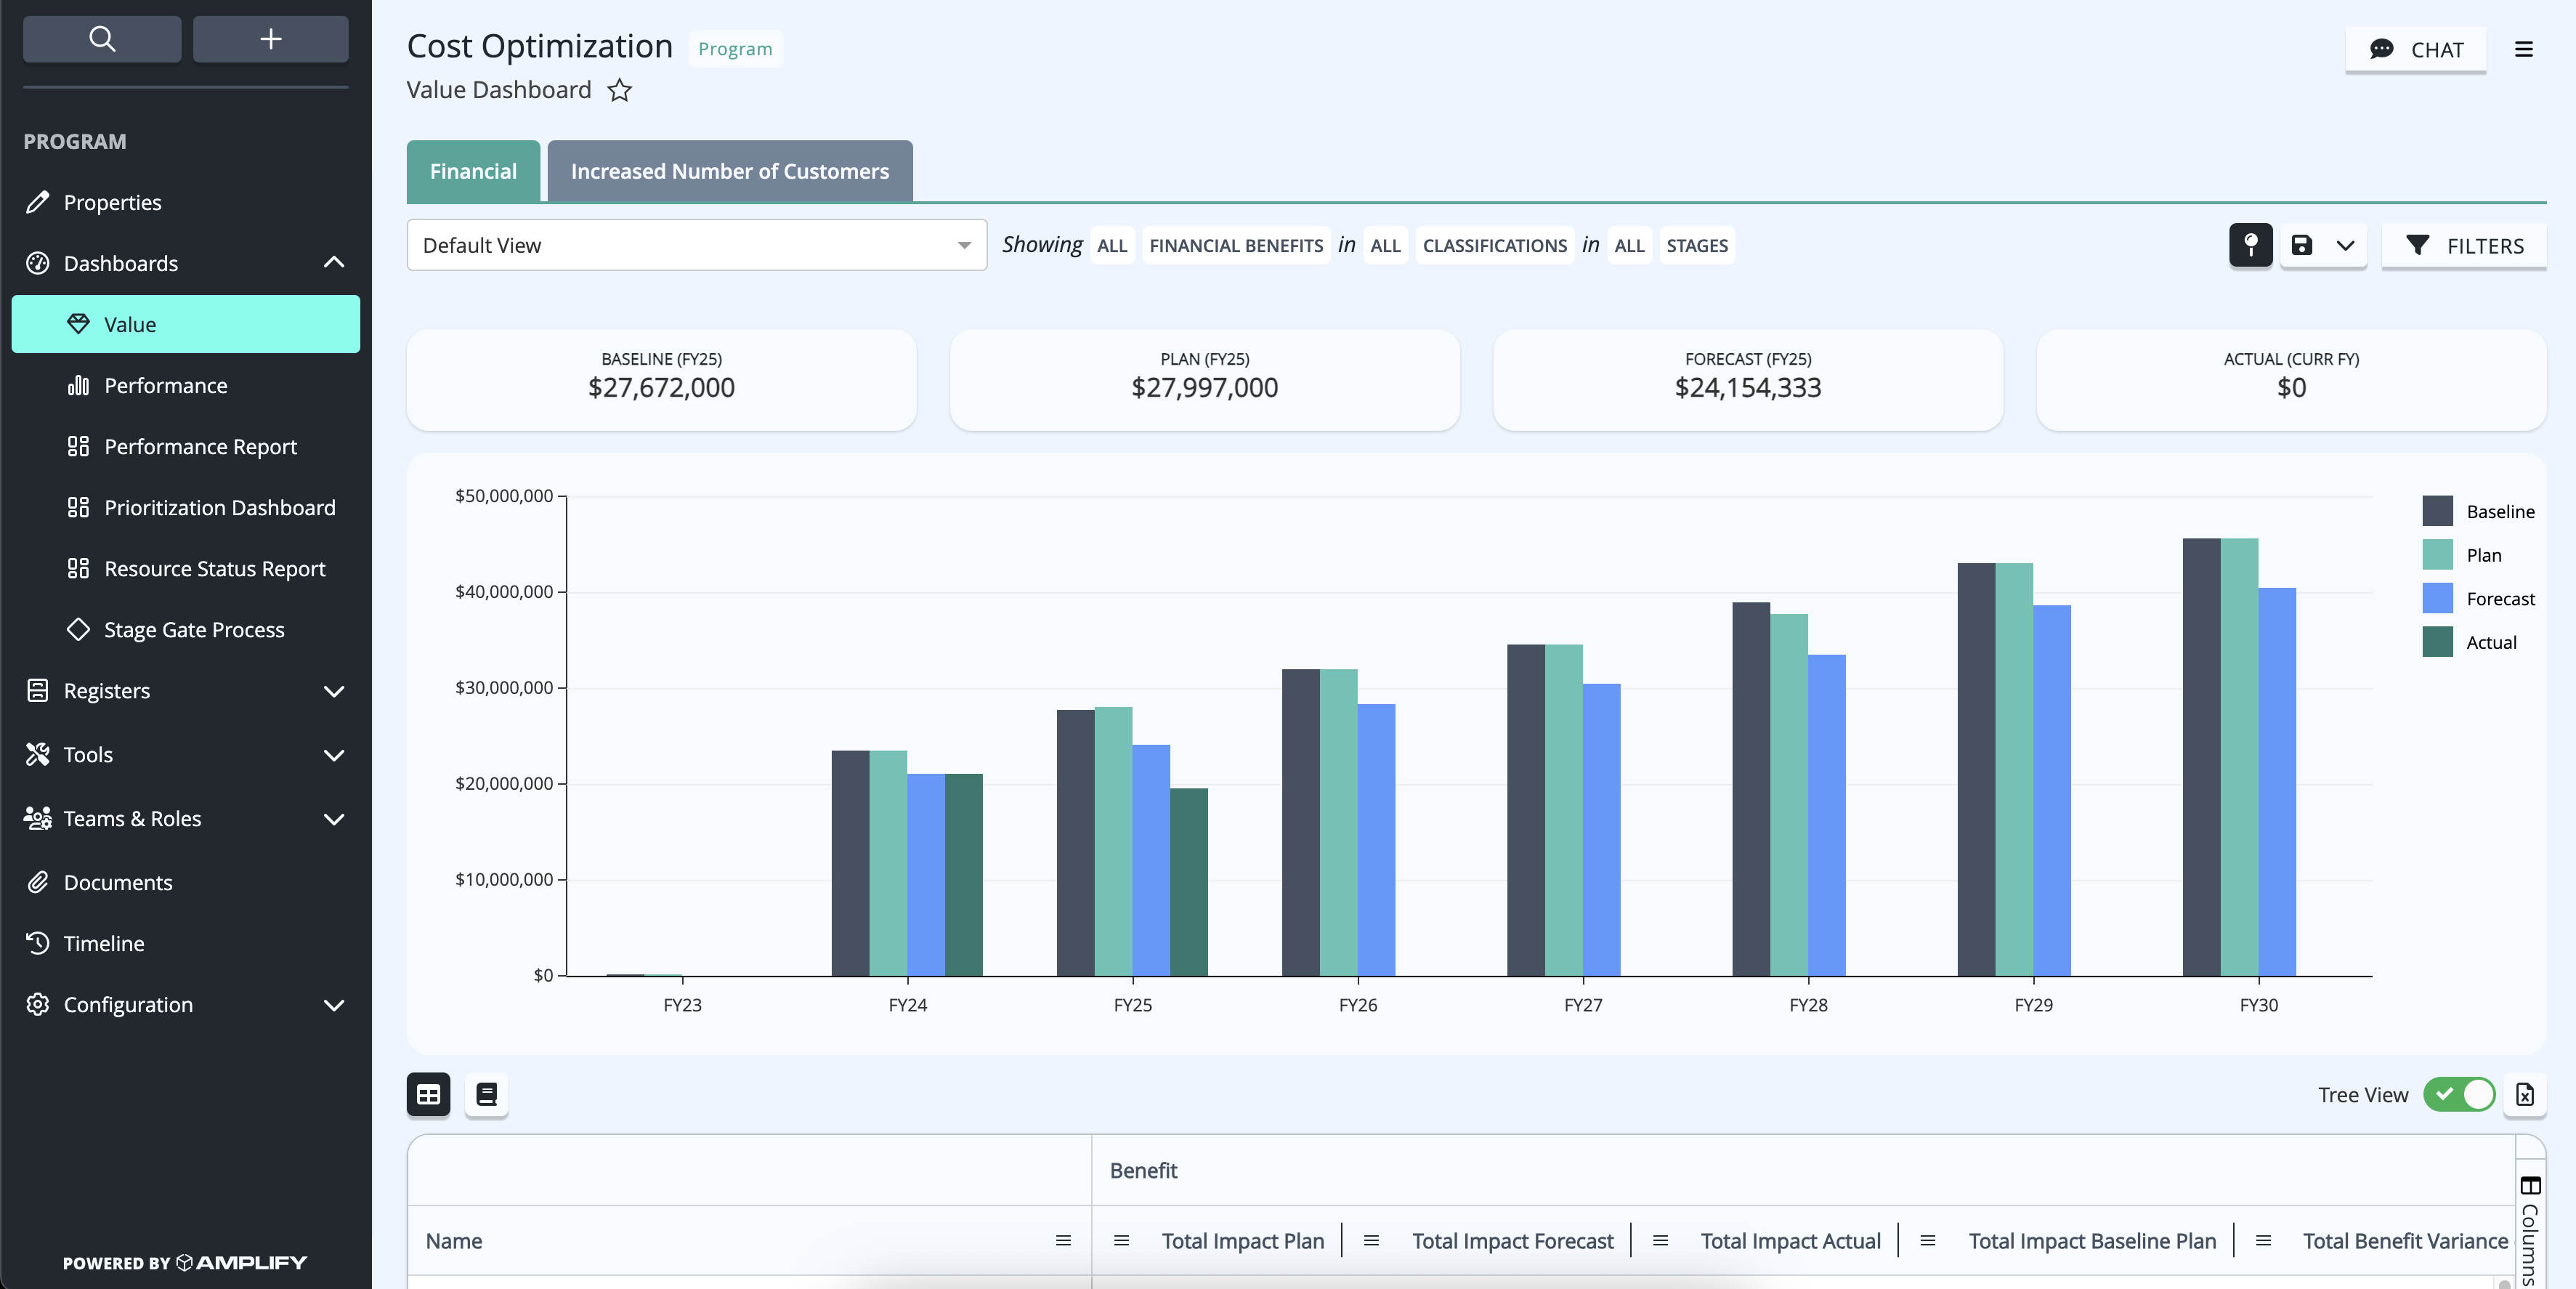Switch to Increased Number of Customers tab
The width and height of the screenshot is (2576, 1289).
point(730,171)
